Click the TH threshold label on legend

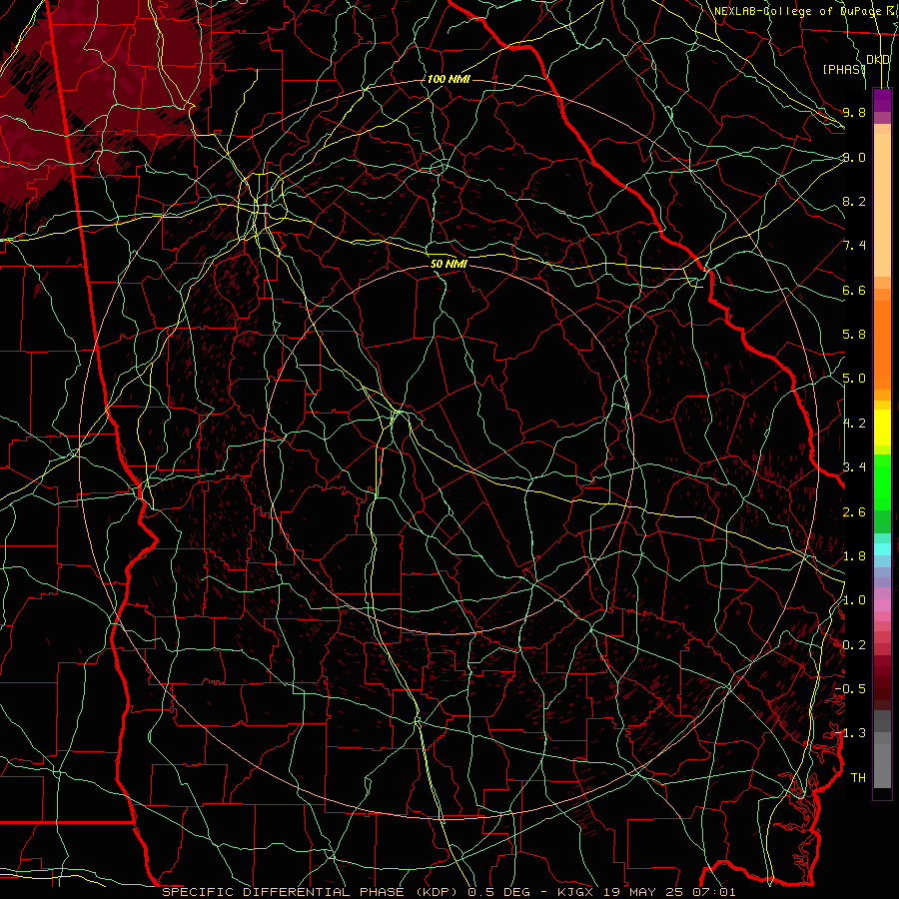858,778
